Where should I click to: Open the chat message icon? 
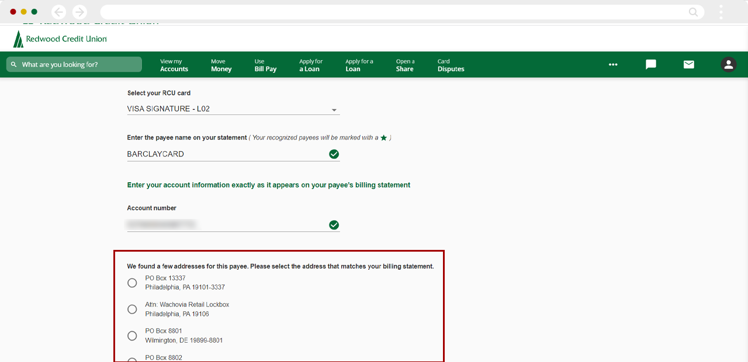tap(651, 65)
